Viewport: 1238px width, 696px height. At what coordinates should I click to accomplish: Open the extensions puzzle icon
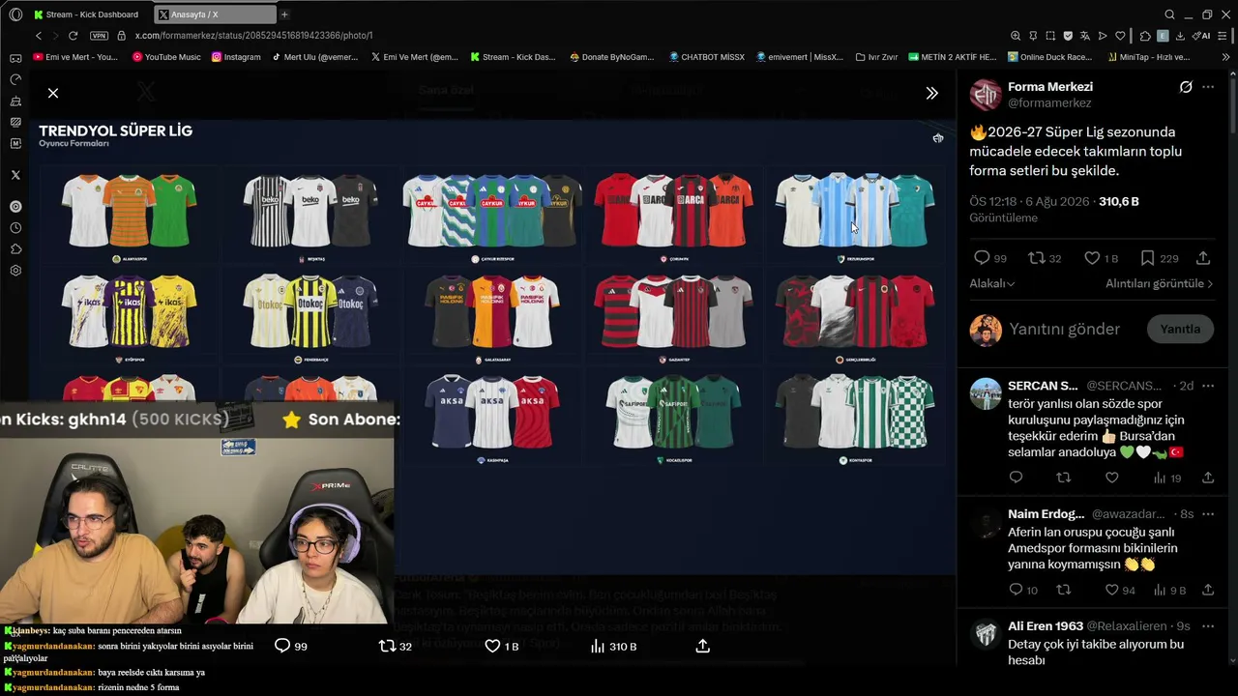pos(1145,36)
